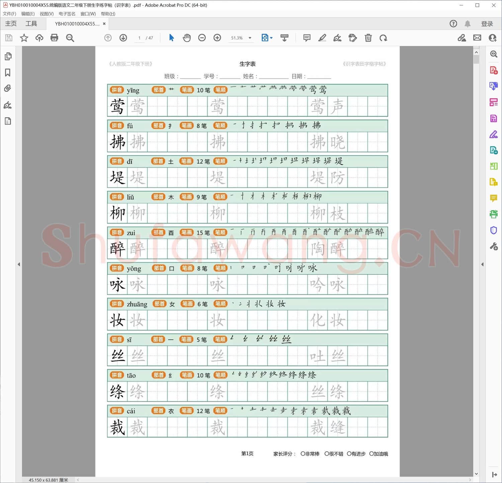
Task: Zoom in with the plus button
Action: click(x=217, y=38)
